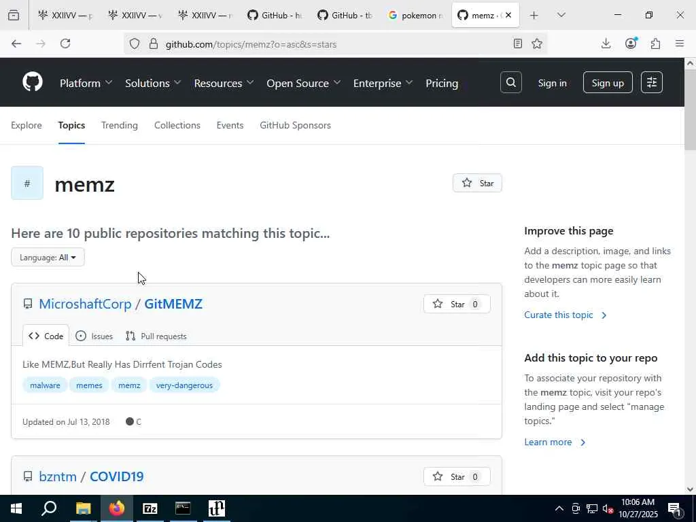Viewport: 696px width, 522px height.
Task: Reload the current page
Action: 65,43
